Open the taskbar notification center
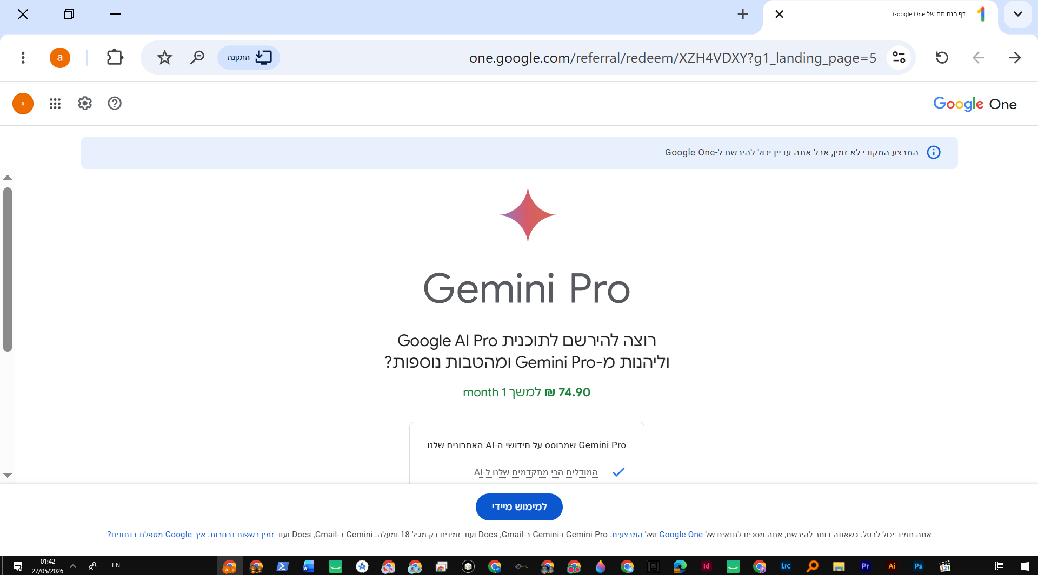Image resolution: width=1038 pixels, height=575 pixels. 17,566
